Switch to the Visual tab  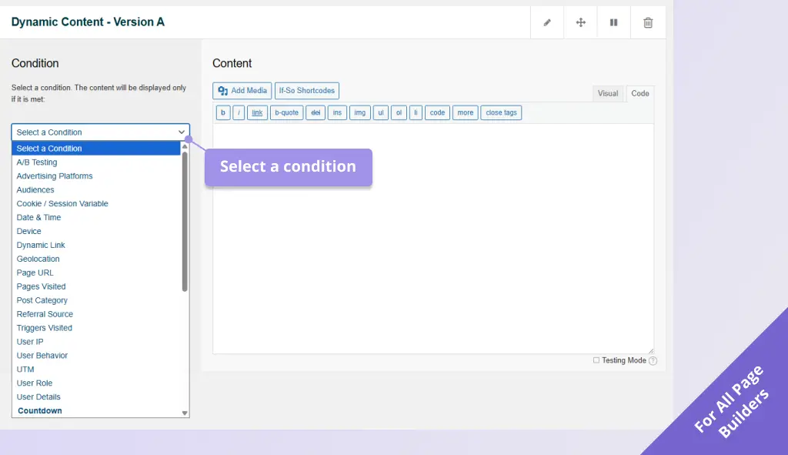point(608,93)
